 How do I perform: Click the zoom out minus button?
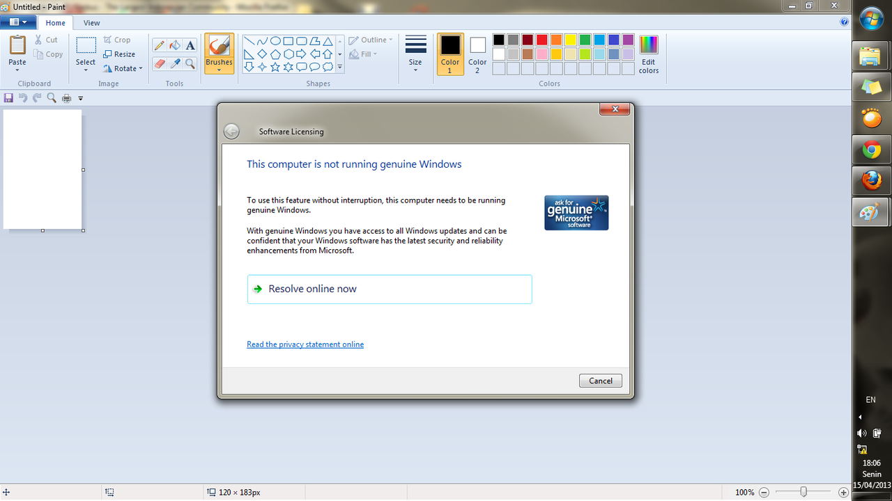click(764, 492)
